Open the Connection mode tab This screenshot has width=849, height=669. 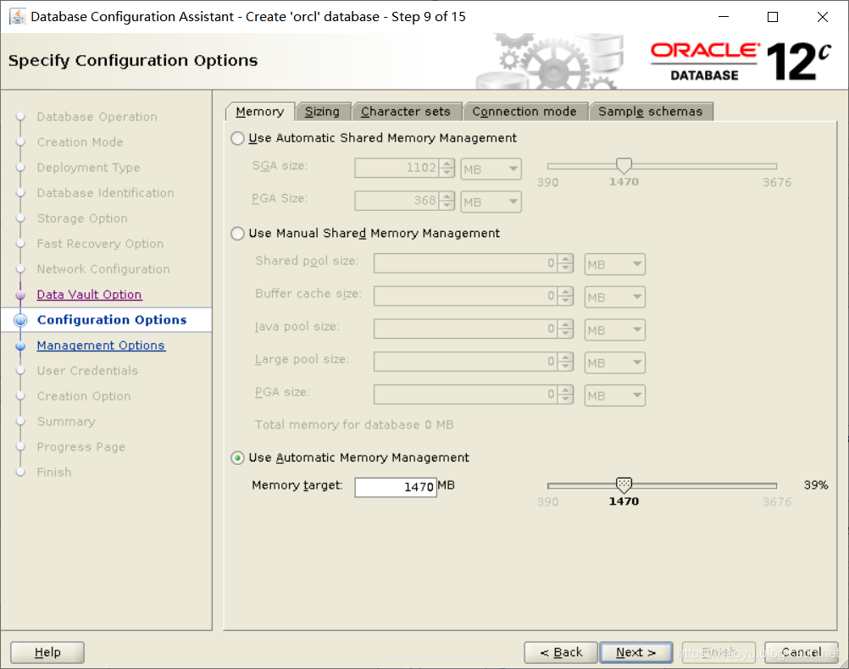[x=524, y=112]
